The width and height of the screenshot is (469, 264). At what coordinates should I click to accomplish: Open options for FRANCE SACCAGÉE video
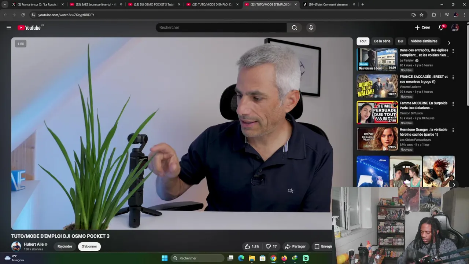pos(453,77)
